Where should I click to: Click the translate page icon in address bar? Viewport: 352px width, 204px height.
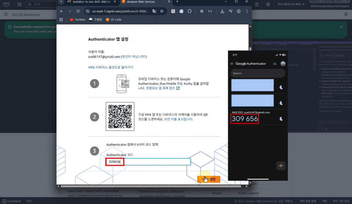(x=154, y=11)
